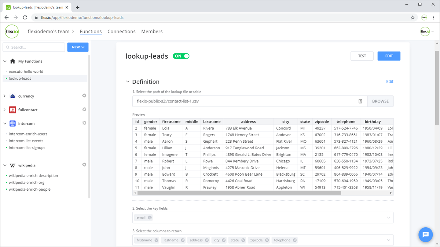Remove the address column tag

(x=207, y=240)
